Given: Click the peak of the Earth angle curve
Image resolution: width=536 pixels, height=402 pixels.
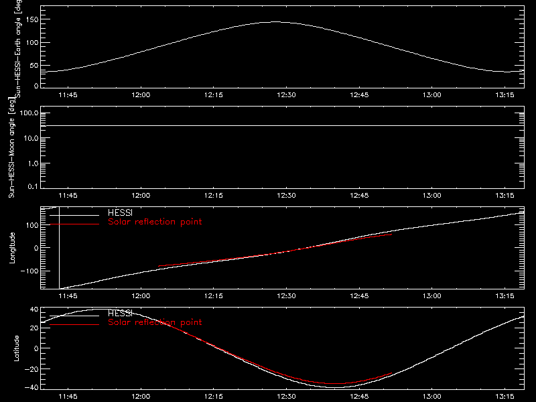Looking at the screenshot, I should click(x=275, y=22).
